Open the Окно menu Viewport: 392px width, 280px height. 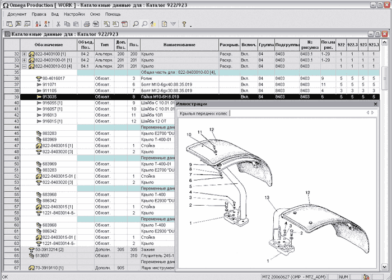(95, 14)
